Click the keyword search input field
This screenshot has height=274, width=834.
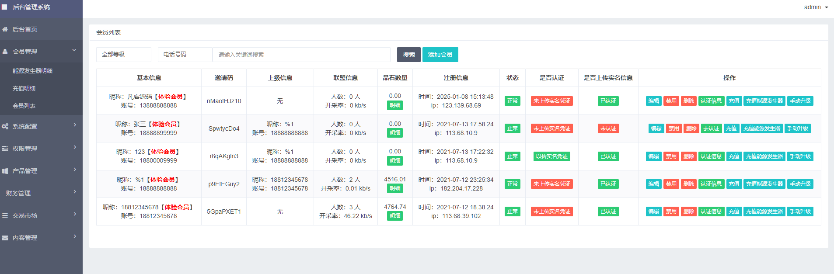[301, 55]
